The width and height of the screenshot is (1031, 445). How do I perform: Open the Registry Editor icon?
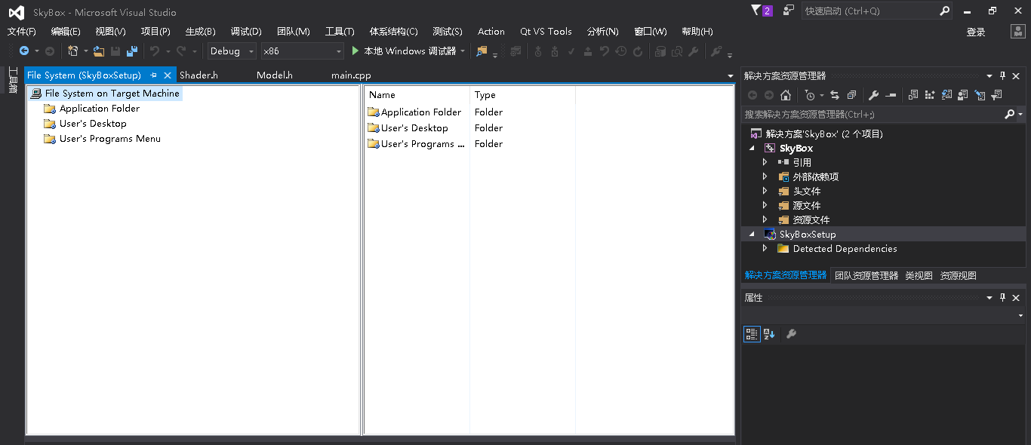pyautogui.click(x=930, y=95)
